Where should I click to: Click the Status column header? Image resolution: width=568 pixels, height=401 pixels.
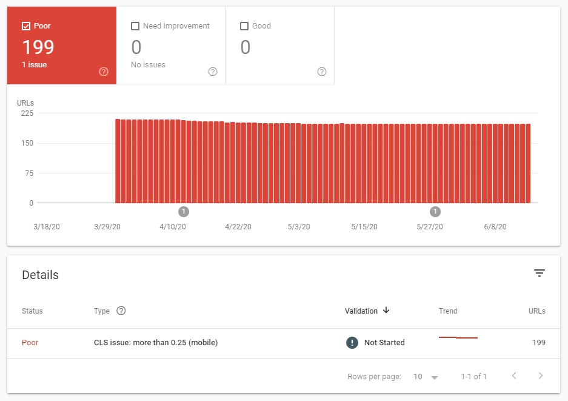tap(32, 311)
